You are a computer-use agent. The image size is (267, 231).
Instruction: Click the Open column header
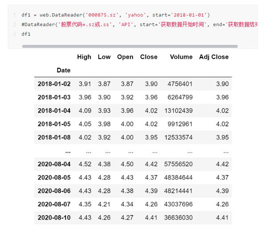125,57
